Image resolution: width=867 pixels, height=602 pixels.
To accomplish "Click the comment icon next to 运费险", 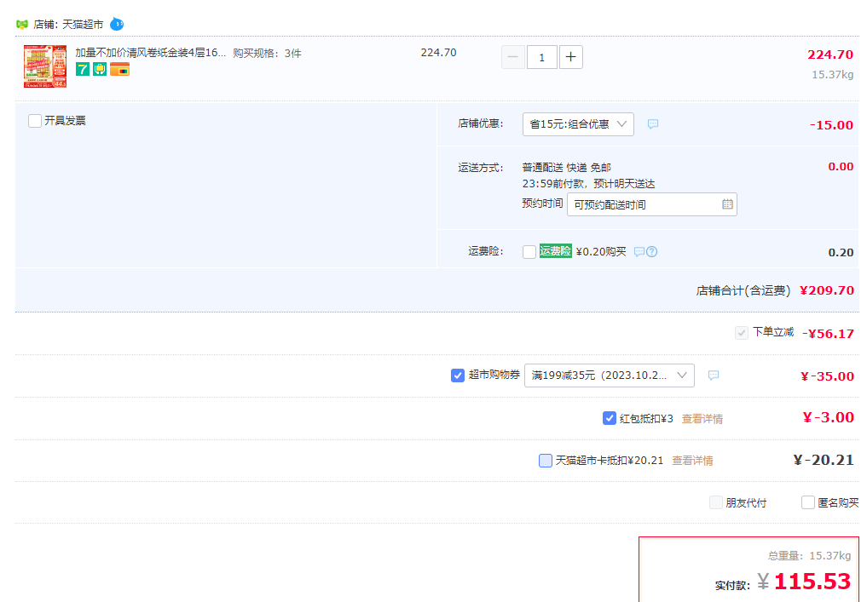I will (639, 252).
